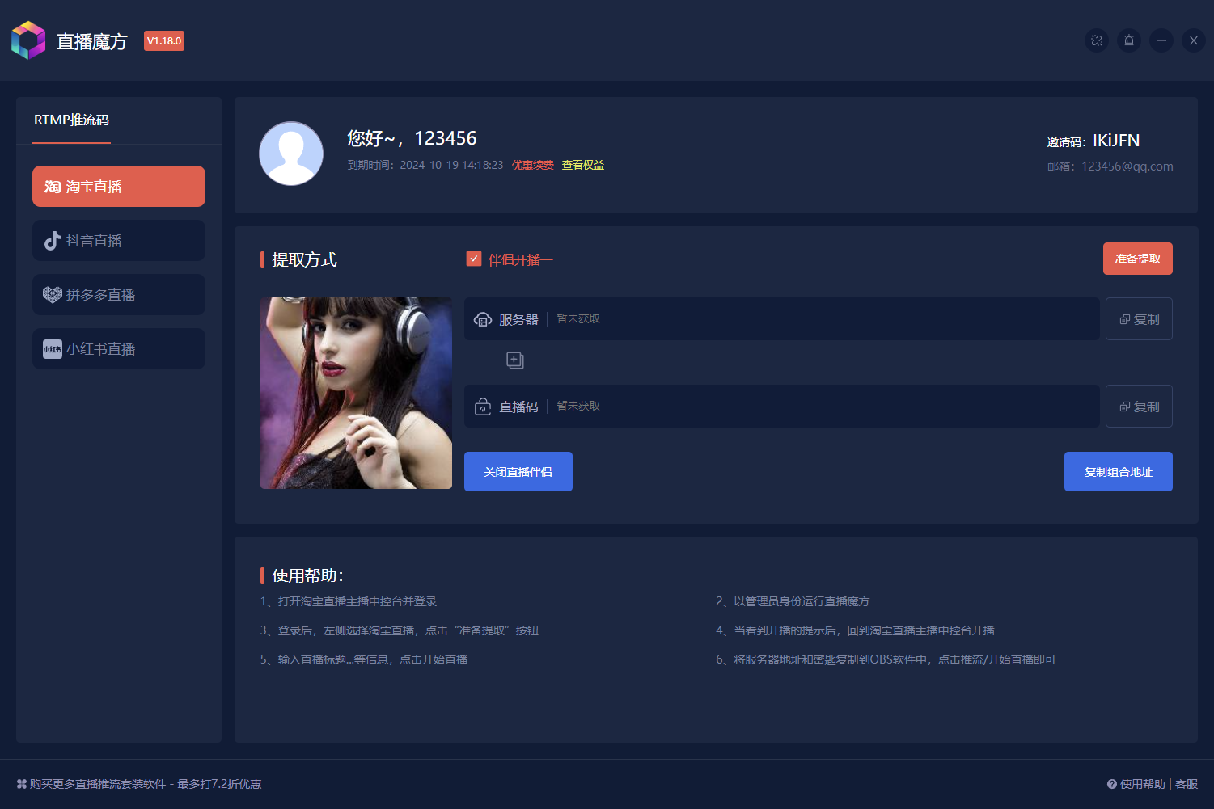Viewport: 1214px width, 809px height.
Task: Select 淘宝直播 in sidebar
Action: 119,187
